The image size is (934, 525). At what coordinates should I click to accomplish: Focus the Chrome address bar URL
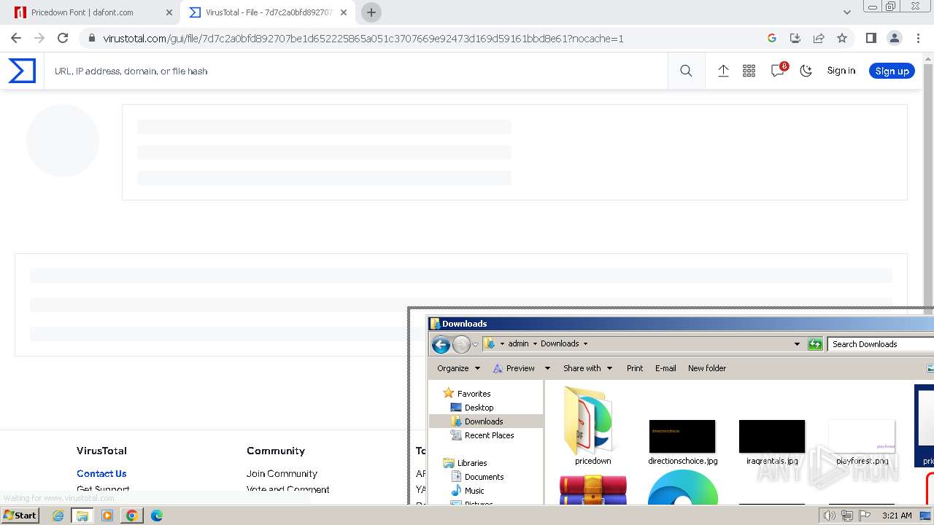coord(363,39)
